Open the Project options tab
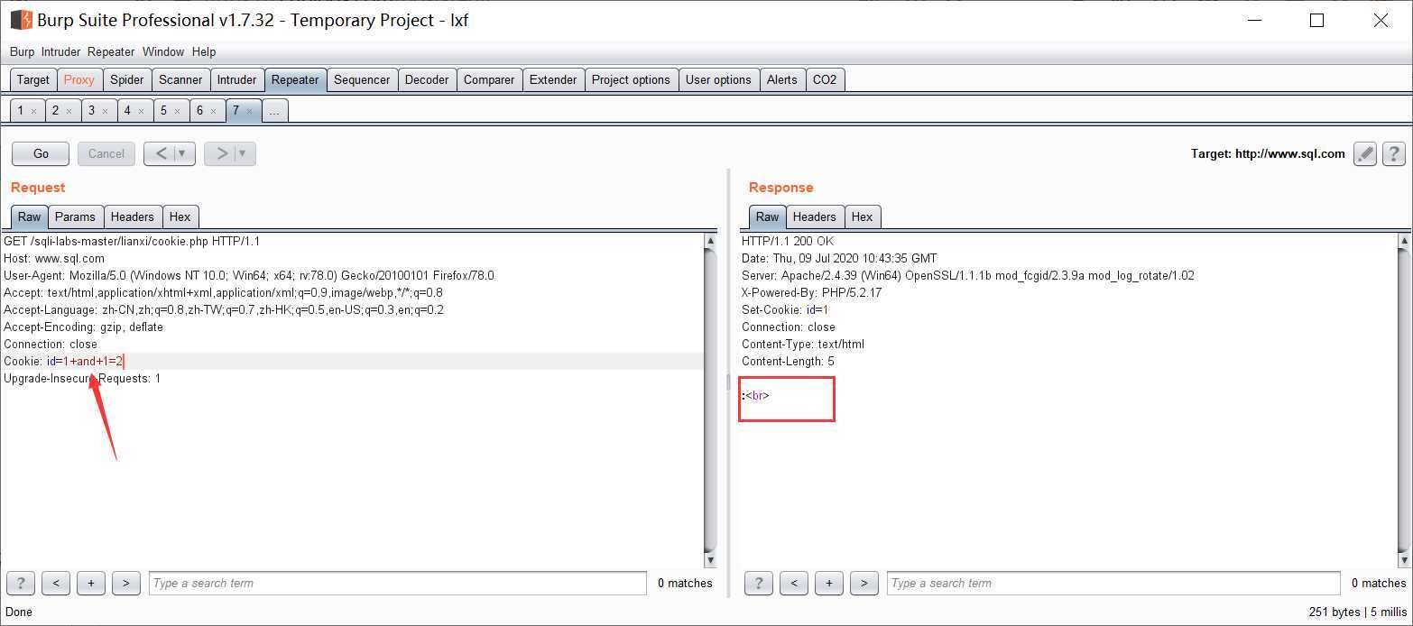This screenshot has height=626, width=1413. click(631, 79)
